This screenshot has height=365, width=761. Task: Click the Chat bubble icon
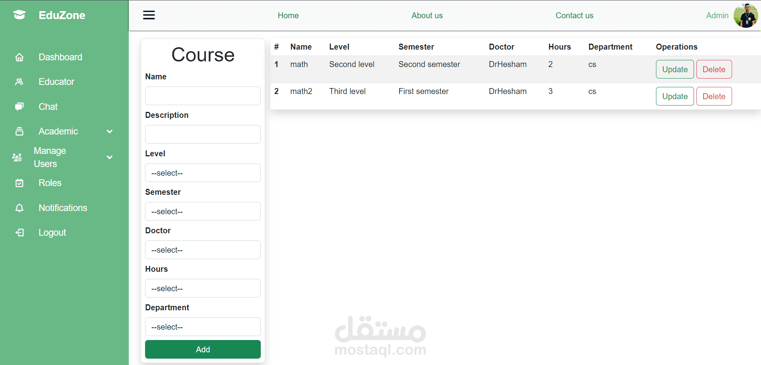coord(19,107)
